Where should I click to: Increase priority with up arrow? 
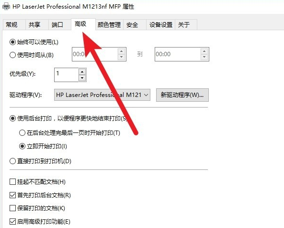point(82,72)
